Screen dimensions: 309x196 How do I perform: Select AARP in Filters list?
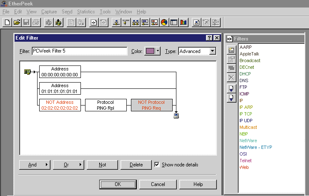(246, 47)
